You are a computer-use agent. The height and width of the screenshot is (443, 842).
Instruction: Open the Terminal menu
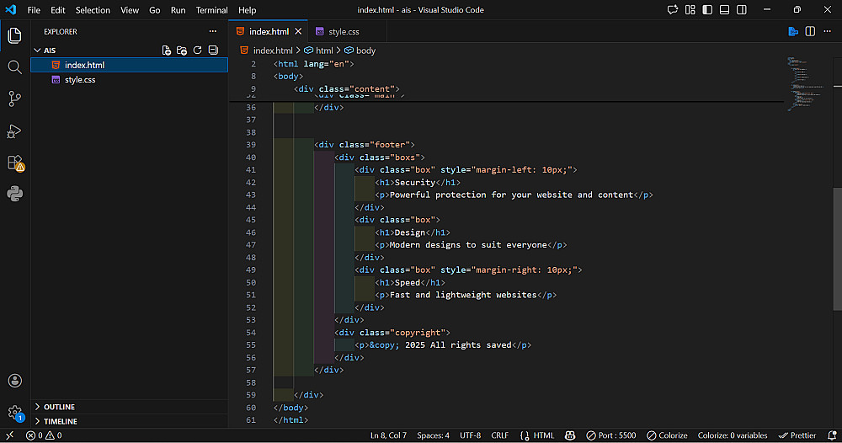click(211, 10)
